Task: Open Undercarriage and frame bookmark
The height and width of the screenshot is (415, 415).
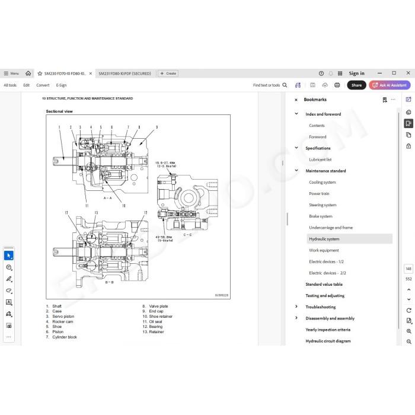Action: tap(331, 228)
